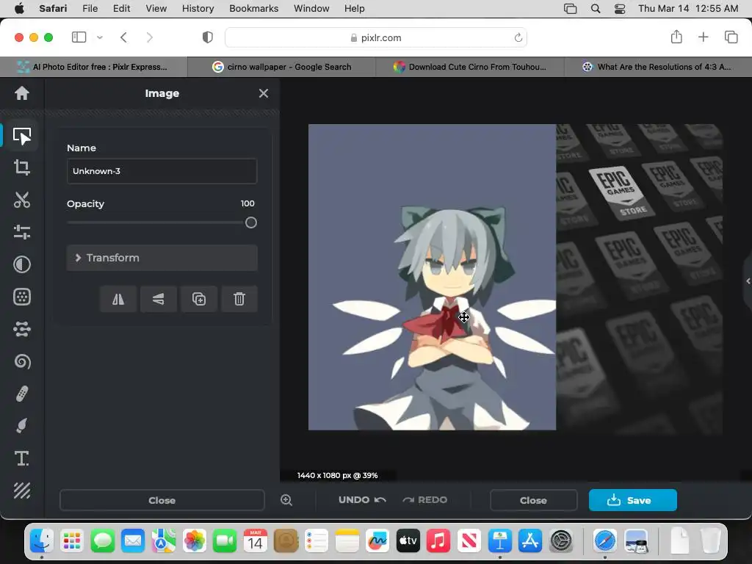Click the zoom magnifier icon
The width and height of the screenshot is (752, 564).
tap(286, 500)
